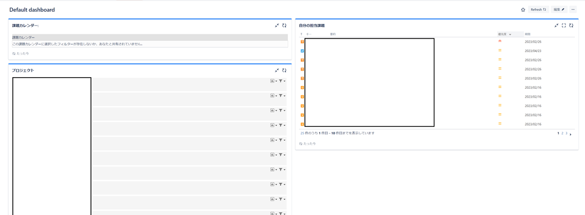585x215 pixels.
Task: Open filter dropdown on first project row
Action: coord(282,81)
